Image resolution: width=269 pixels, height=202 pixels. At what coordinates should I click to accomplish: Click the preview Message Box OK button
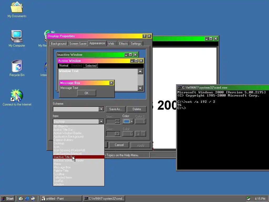[86, 93]
